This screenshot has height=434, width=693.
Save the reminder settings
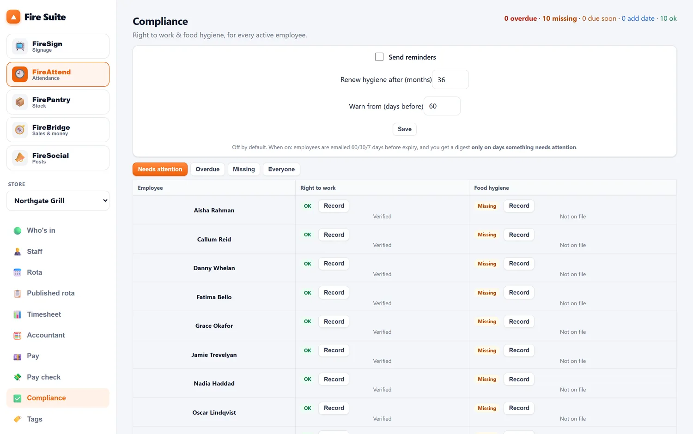(x=405, y=129)
